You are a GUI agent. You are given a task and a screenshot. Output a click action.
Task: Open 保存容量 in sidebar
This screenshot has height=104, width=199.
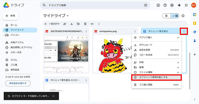20,70
